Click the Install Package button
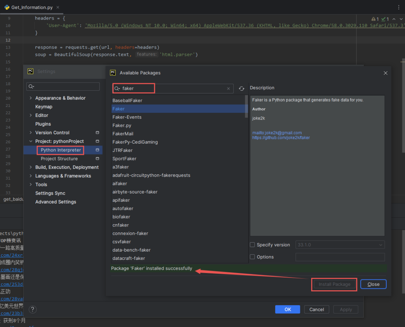 (334, 284)
